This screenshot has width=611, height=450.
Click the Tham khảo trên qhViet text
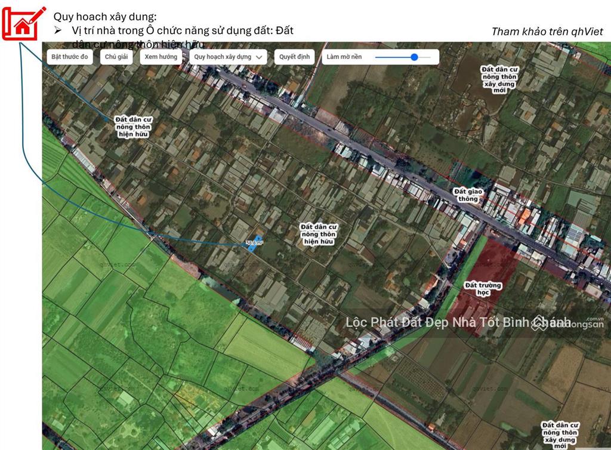[x=547, y=32]
